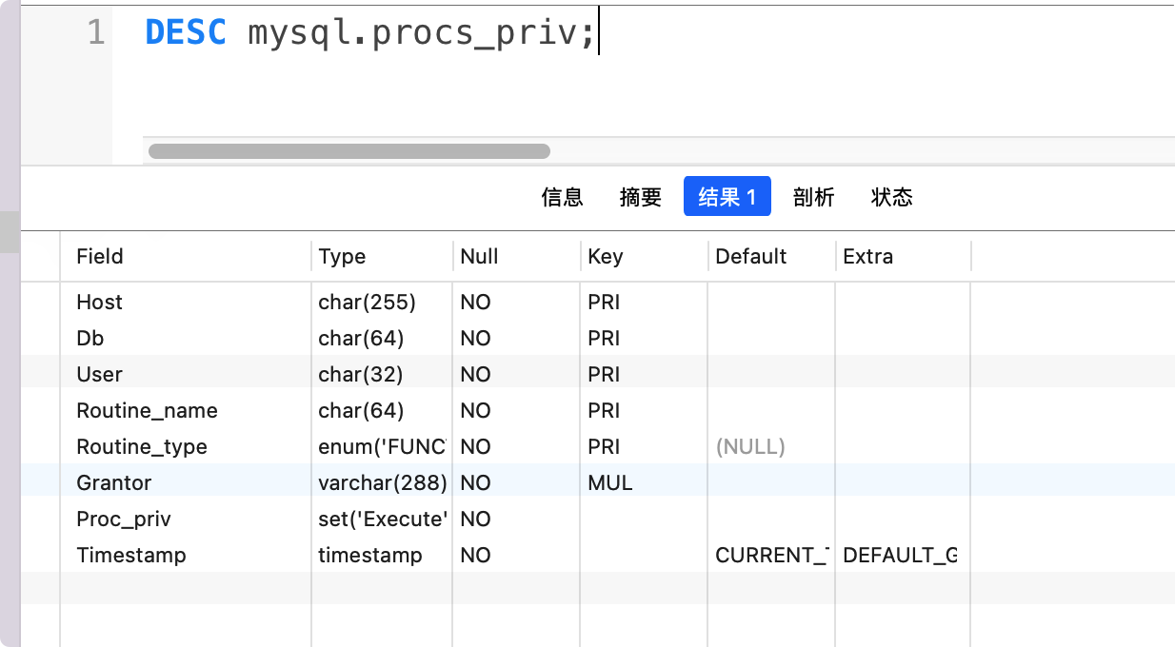
Task: Switch to the 剖析 tab
Action: click(814, 197)
